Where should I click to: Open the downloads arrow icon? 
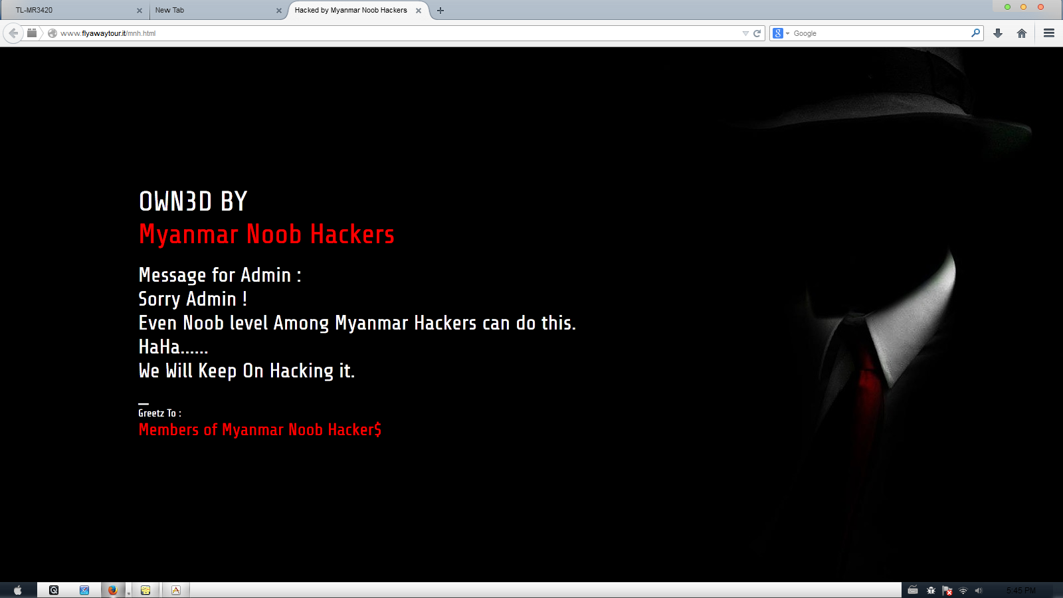click(998, 33)
